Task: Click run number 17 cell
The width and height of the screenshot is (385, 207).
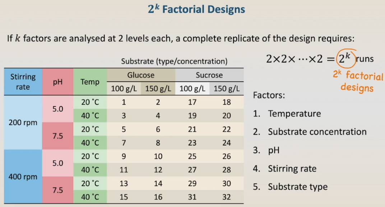Action: click(x=192, y=102)
